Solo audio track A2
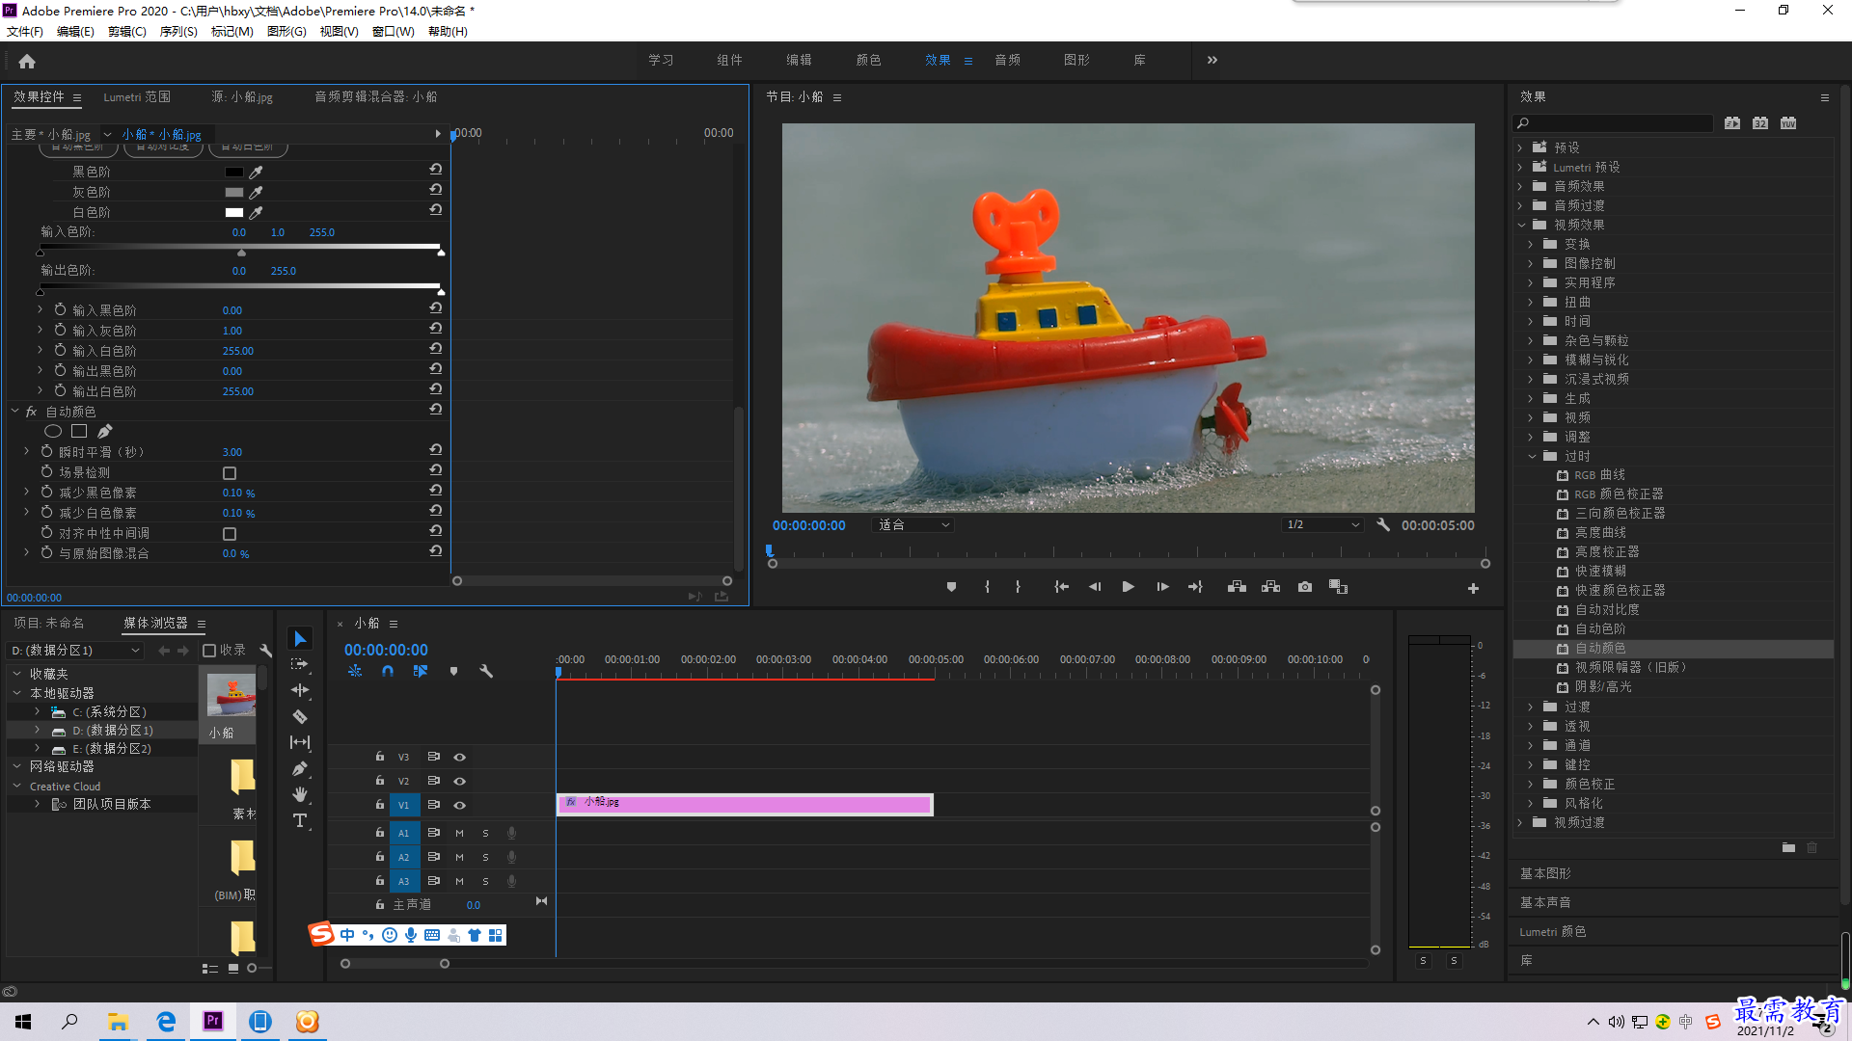The width and height of the screenshot is (1852, 1041). tap(485, 857)
